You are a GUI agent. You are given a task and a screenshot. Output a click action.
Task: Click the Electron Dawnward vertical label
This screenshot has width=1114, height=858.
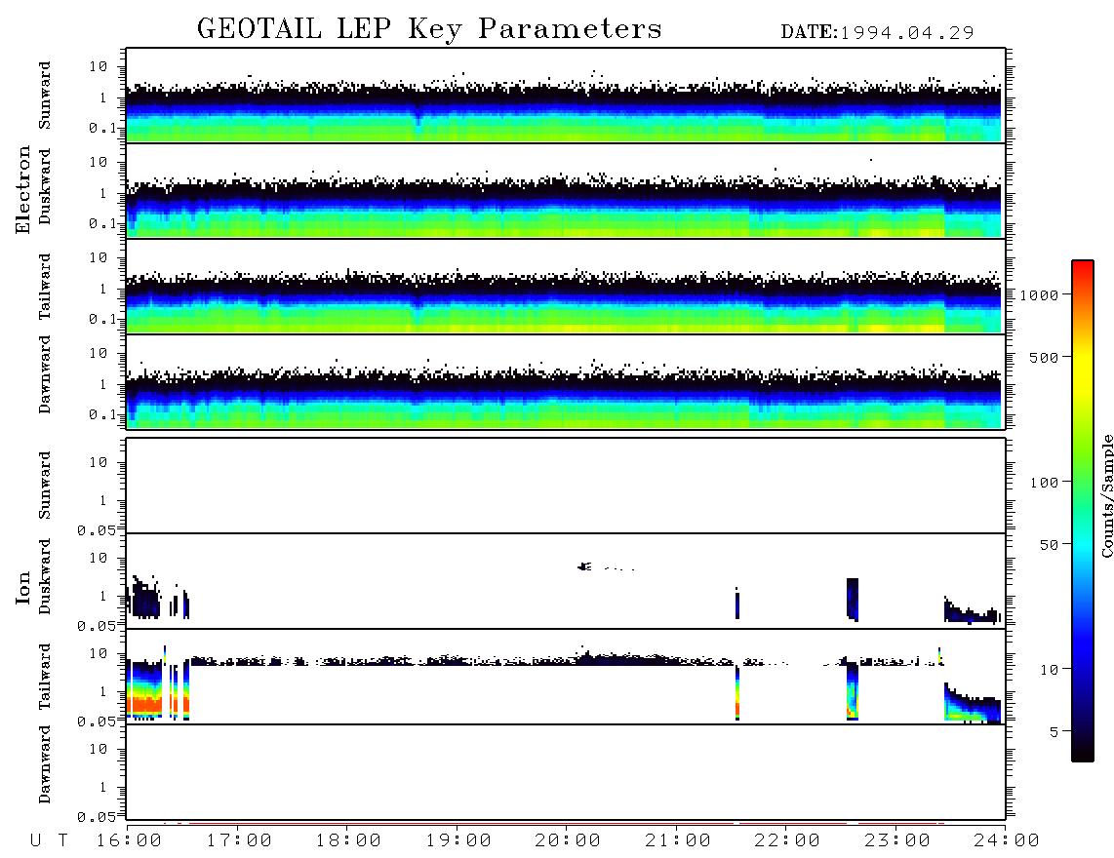pos(45,375)
